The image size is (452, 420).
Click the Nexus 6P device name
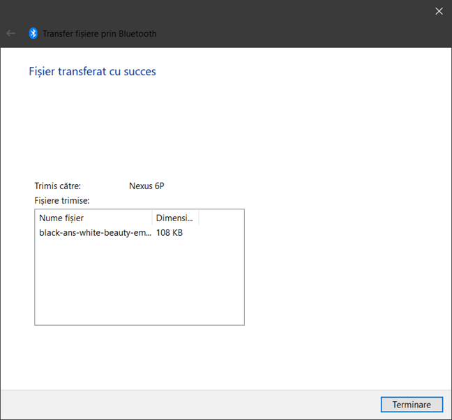click(x=146, y=186)
